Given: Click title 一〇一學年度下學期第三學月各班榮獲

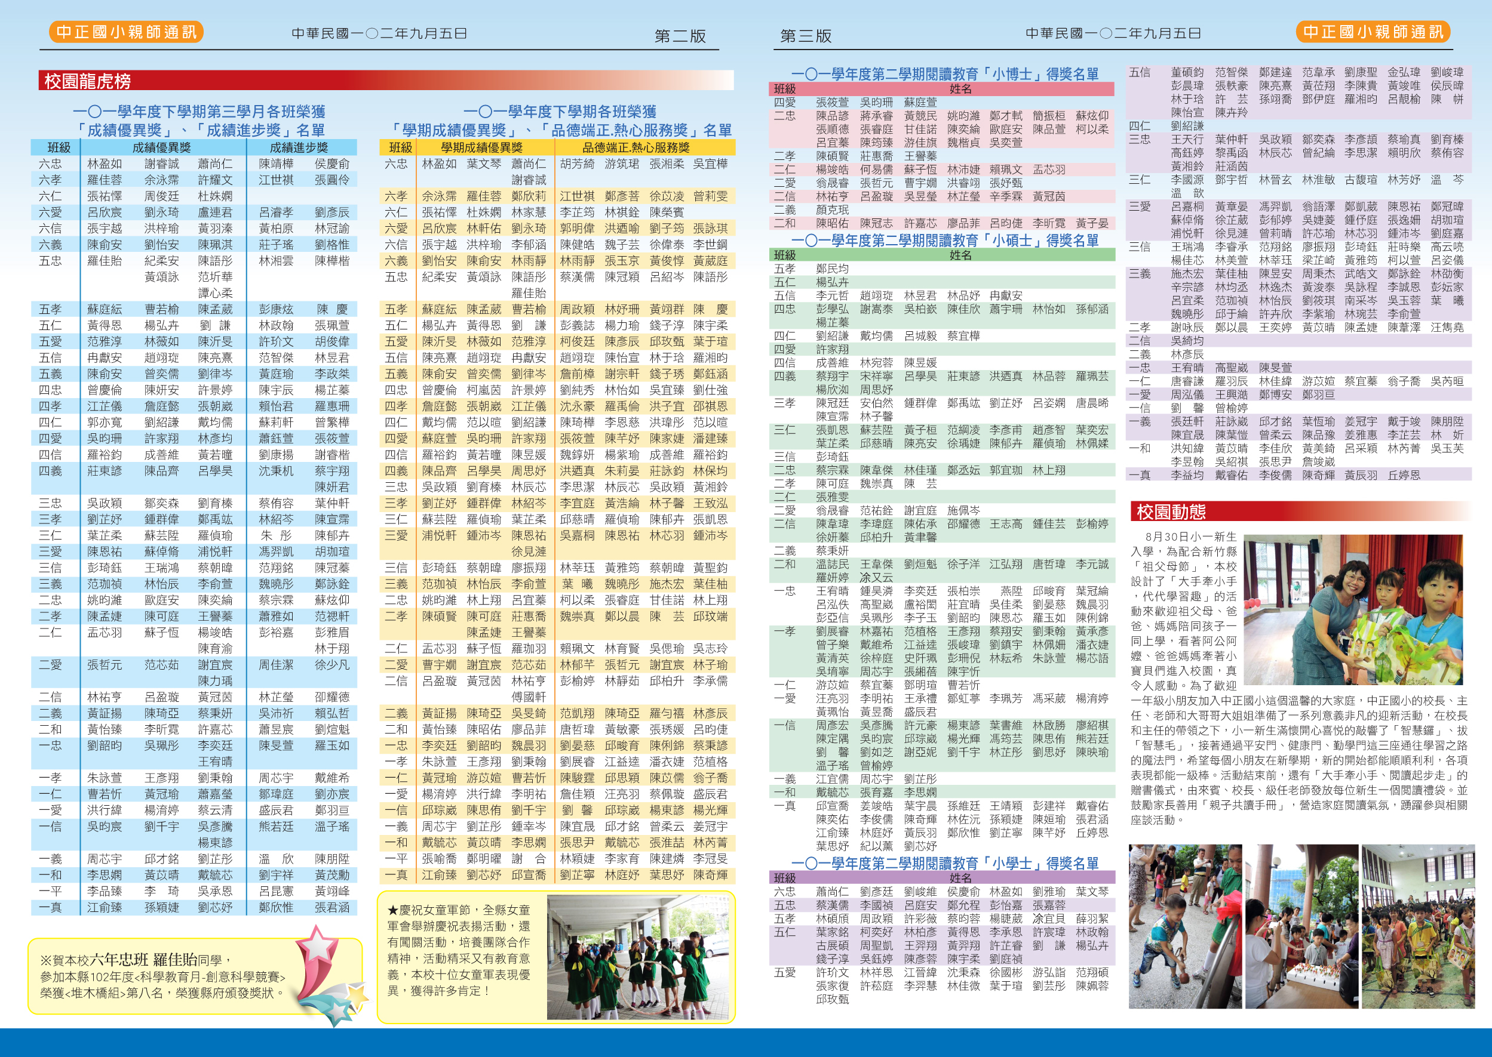Looking at the screenshot, I should tap(199, 112).
